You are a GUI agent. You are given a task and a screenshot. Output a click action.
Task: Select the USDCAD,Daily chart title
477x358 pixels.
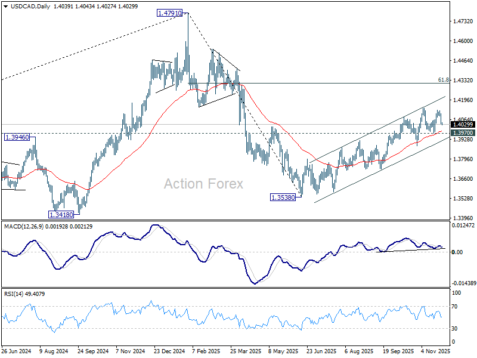[30, 7]
